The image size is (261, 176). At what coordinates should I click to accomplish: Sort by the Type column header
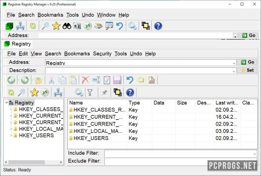click(140, 103)
